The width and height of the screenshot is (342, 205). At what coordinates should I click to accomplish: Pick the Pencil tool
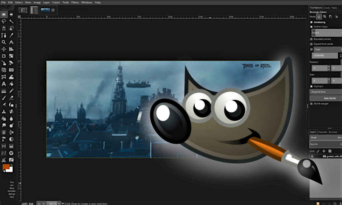pyautogui.click(x=11, y=91)
